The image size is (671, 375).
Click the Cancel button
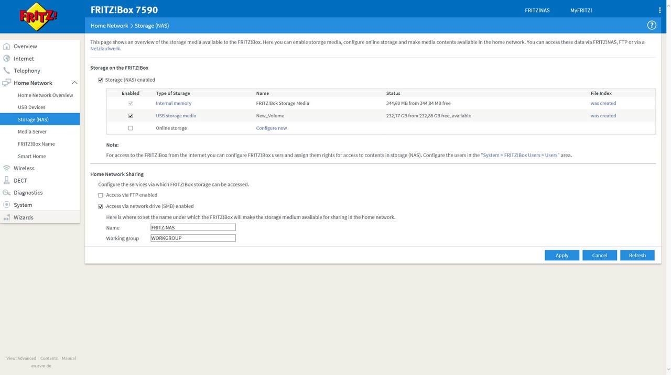[x=600, y=255]
